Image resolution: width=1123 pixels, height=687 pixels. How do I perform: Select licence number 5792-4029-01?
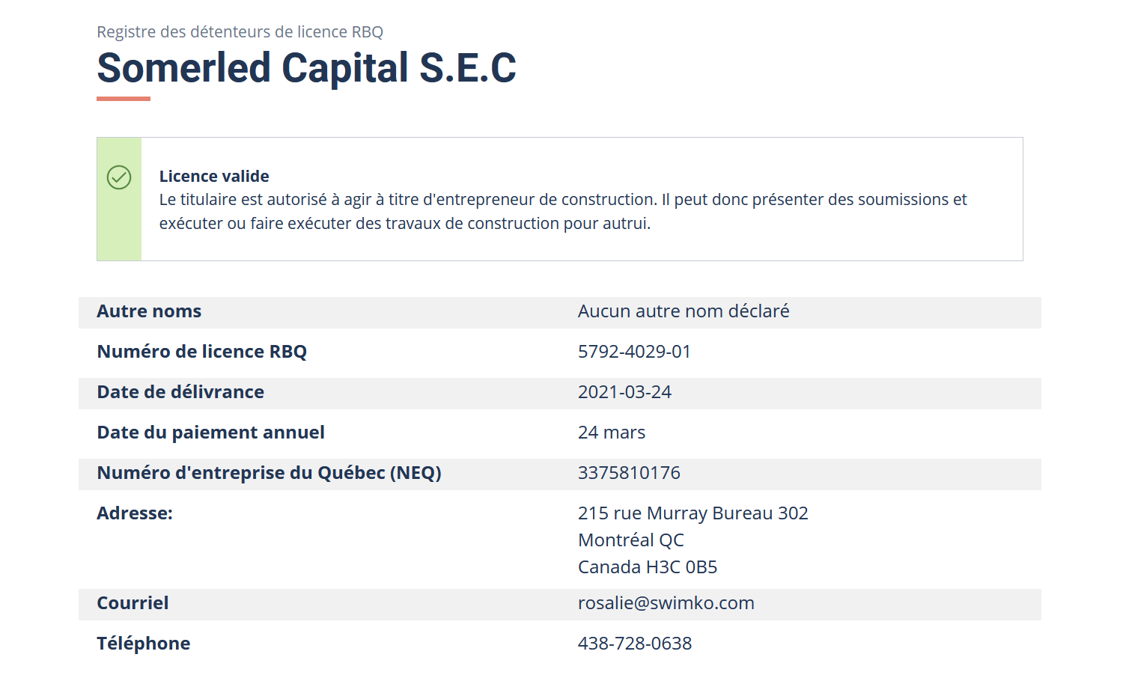coord(634,352)
